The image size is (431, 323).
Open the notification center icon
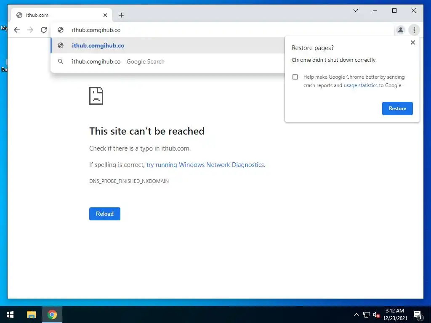(418, 315)
